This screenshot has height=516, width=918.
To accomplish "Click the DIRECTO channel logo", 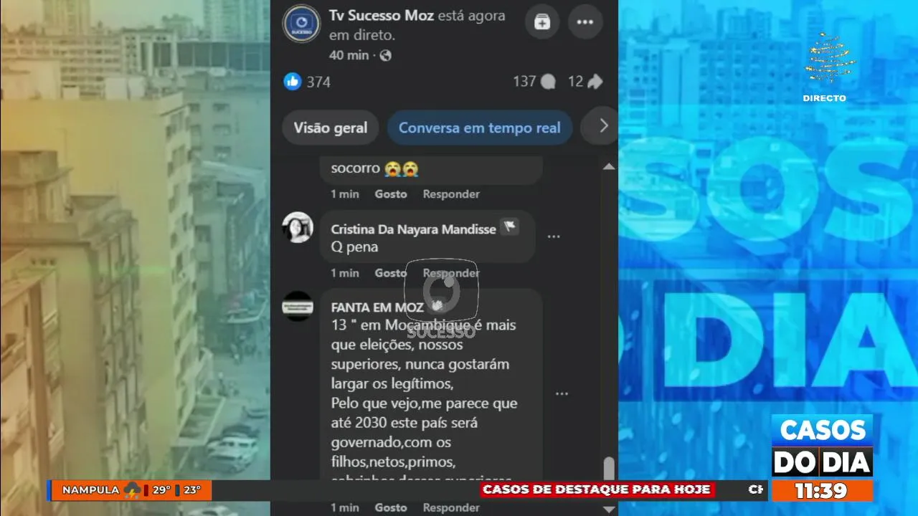I will point(825,67).
